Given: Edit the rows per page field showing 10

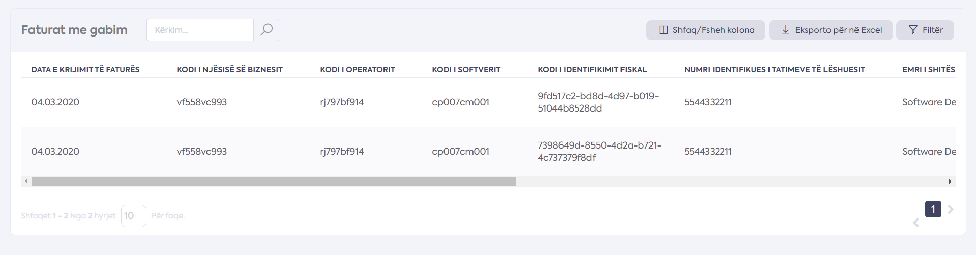Looking at the screenshot, I should point(133,216).
